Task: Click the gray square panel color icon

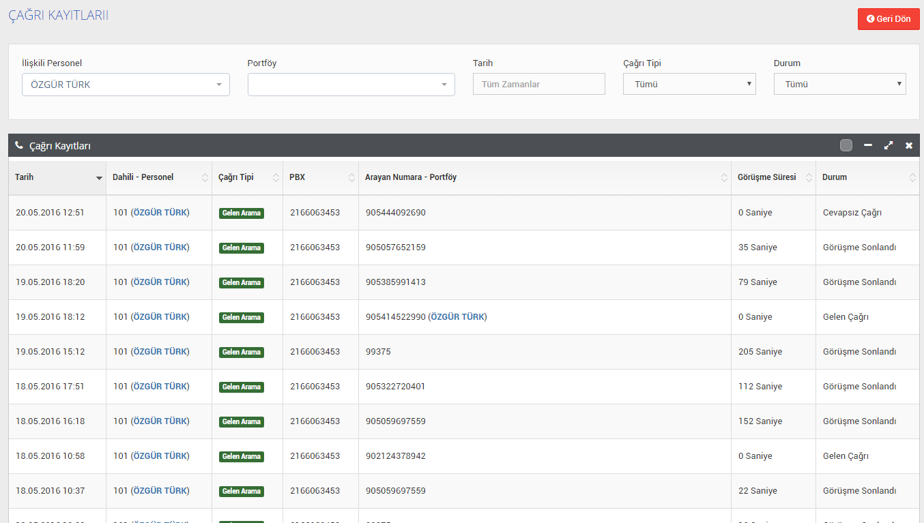Action: [x=846, y=145]
